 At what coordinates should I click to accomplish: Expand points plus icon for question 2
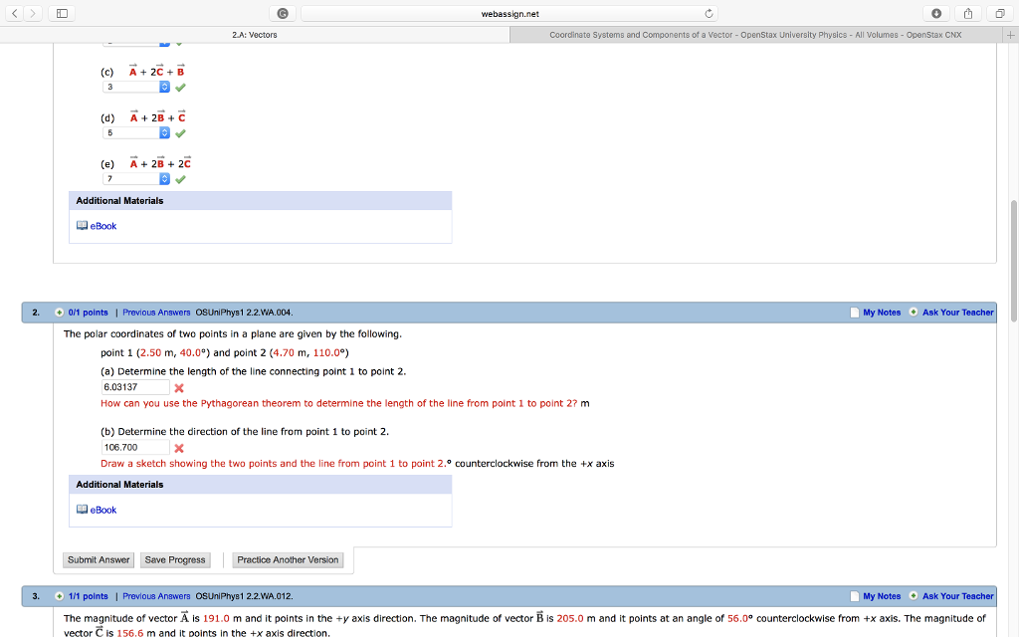click(59, 313)
